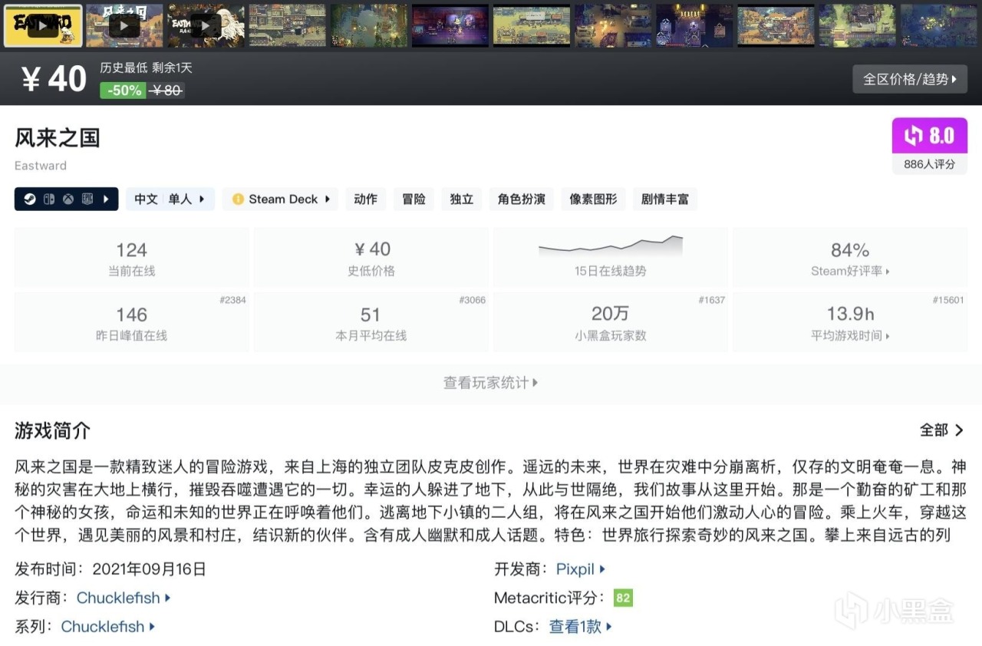Click the 史低价格 ¥40 stat card
The image size is (982, 646).
tap(371, 258)
